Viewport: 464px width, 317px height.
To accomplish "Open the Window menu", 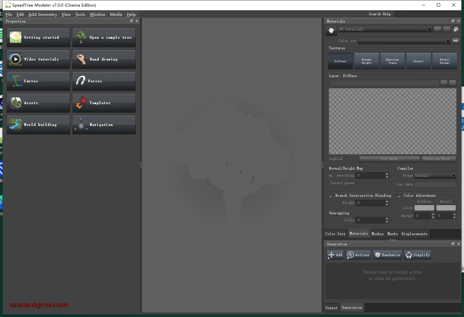I will (97, 14).
